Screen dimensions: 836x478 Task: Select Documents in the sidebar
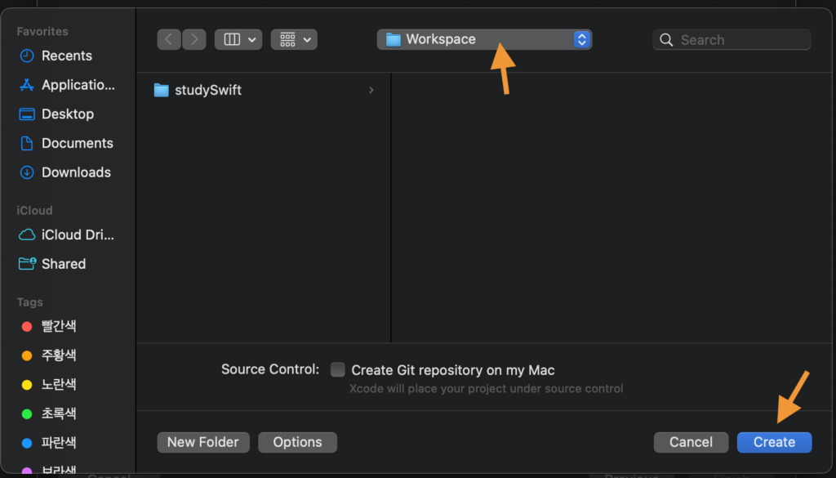click(77, 143)
